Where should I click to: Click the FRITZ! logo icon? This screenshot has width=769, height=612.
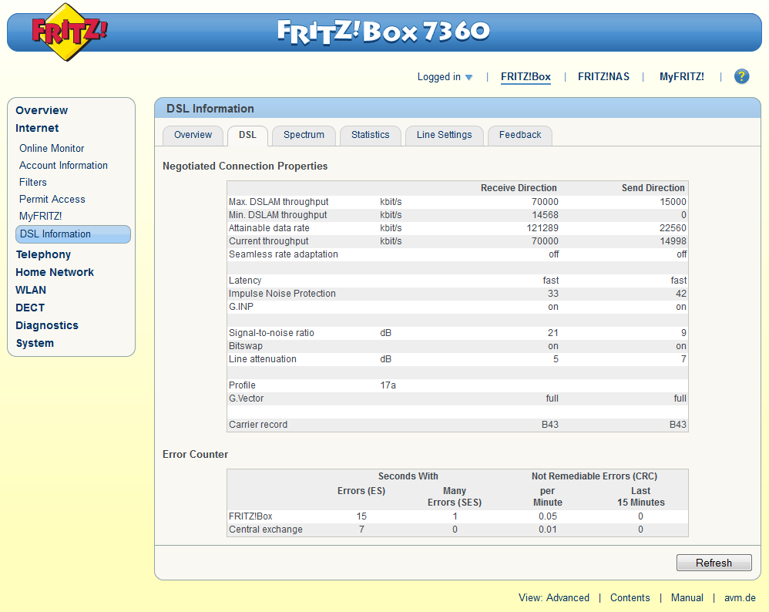69,32
